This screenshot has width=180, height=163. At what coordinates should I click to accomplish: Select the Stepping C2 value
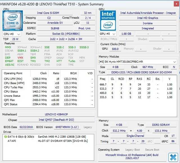pyautogui.click(x=49, y=18)
